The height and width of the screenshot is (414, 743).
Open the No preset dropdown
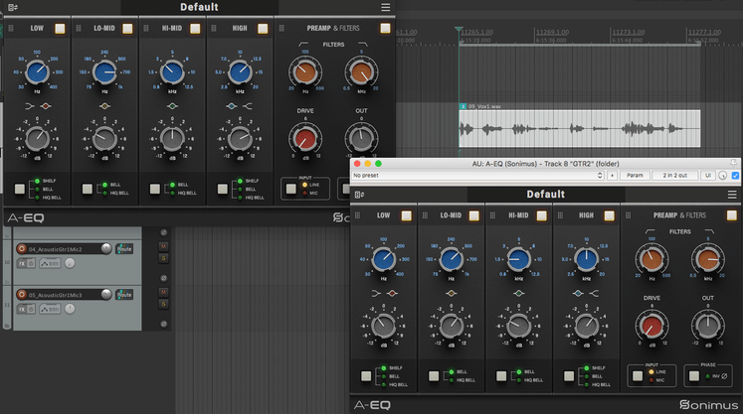coord(477,176)
